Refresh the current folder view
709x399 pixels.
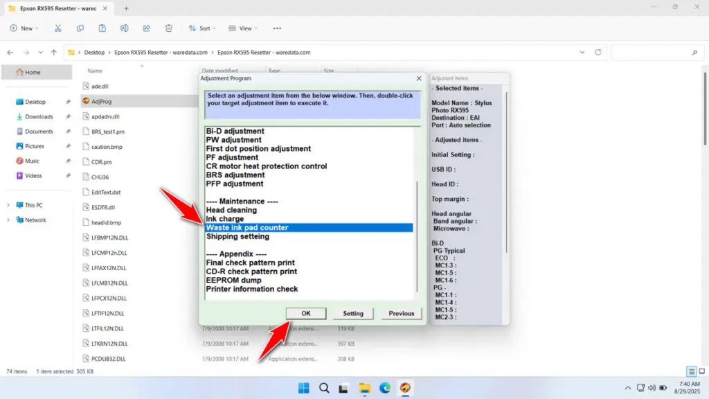tap(598, 52)
